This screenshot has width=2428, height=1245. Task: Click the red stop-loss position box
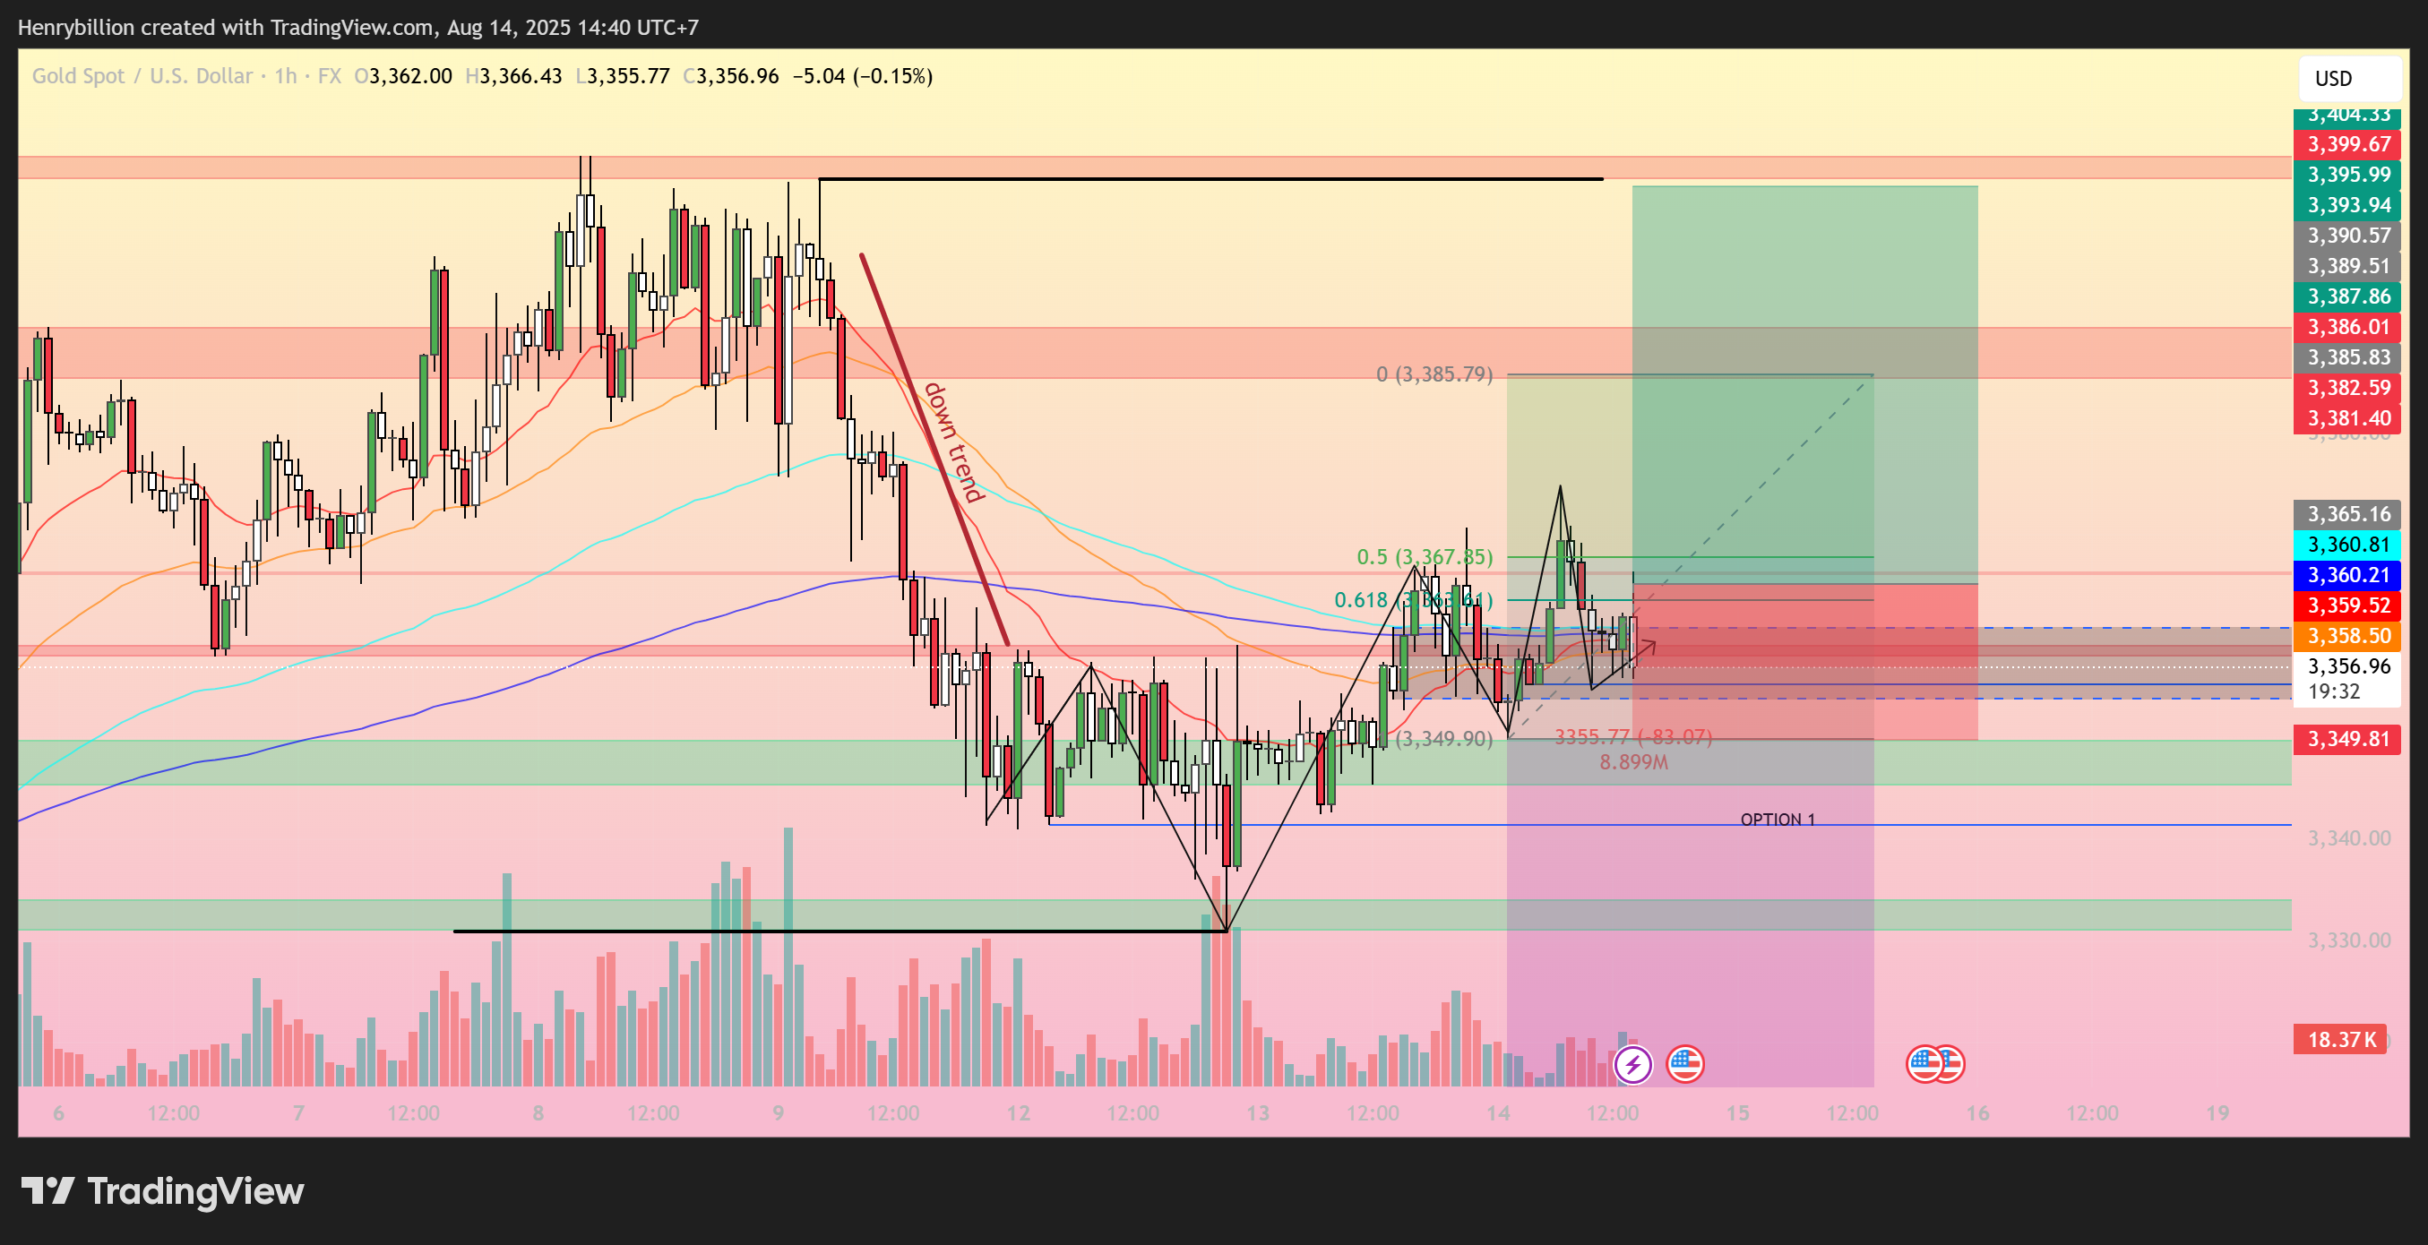(1805, 662)
